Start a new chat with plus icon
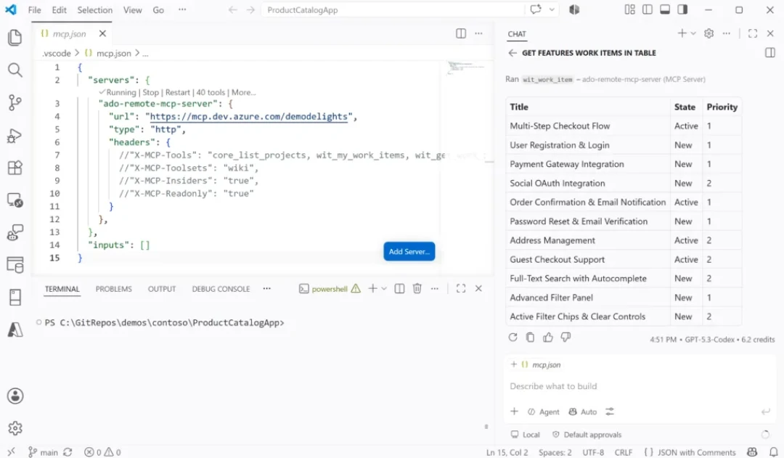 [x=682, y=33]
